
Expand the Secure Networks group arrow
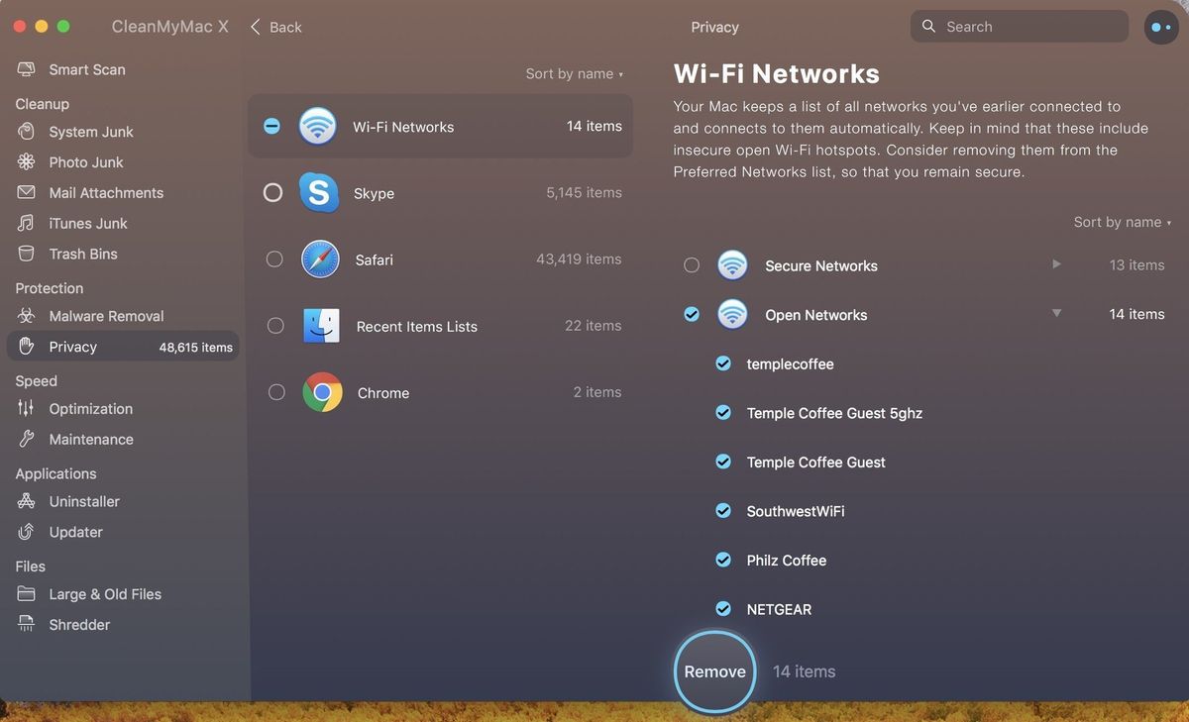tap(1056, 264)
